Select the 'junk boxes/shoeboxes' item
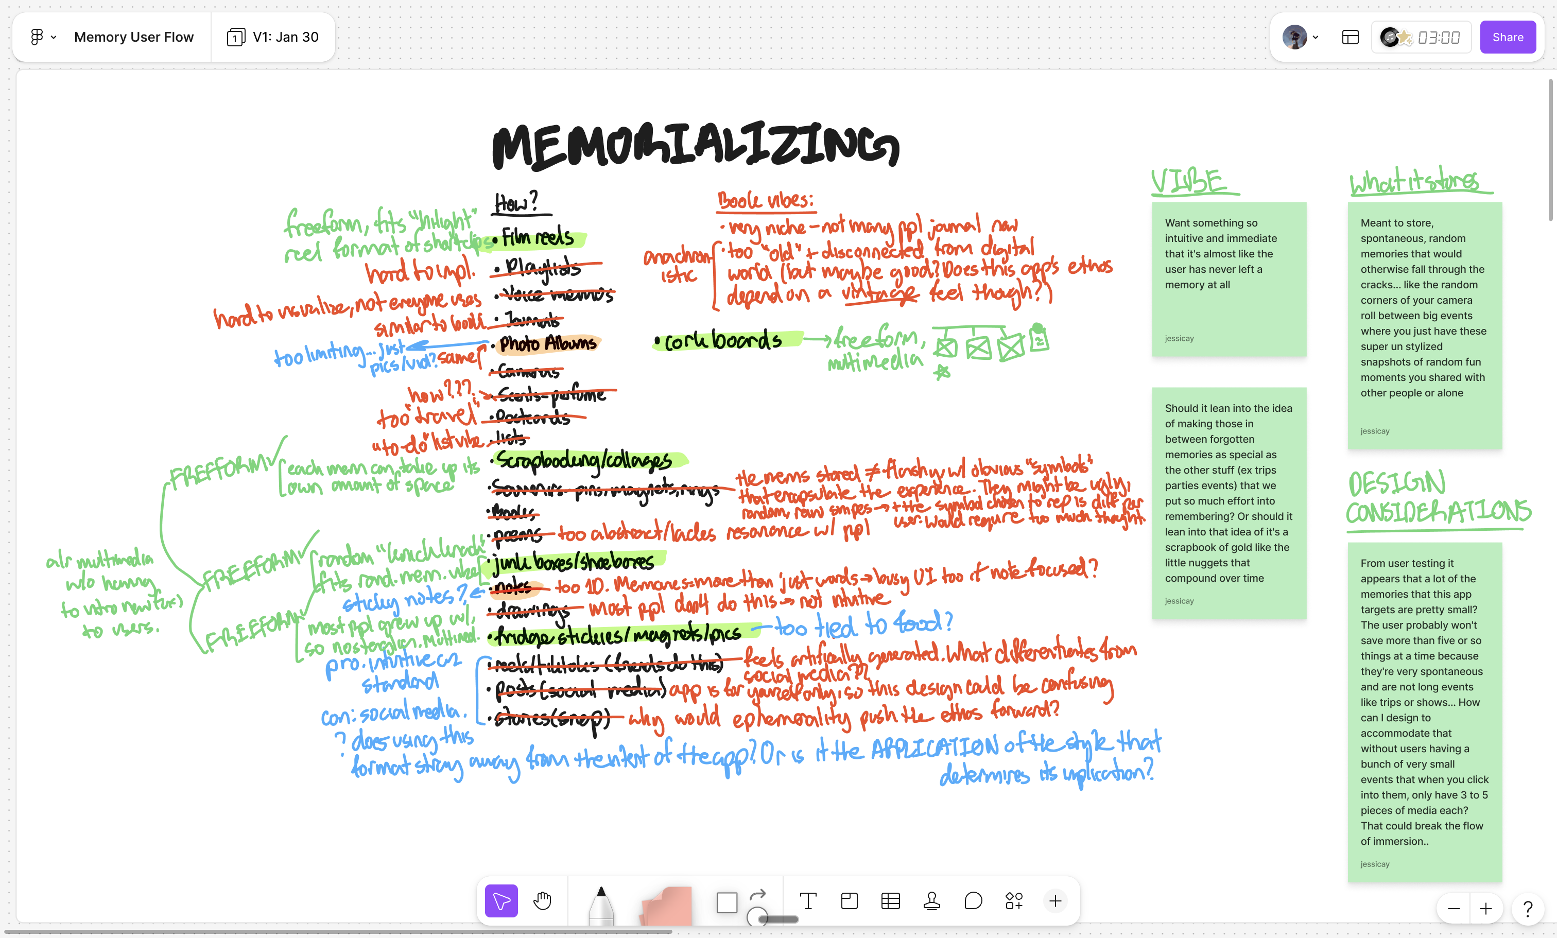1557x938 pixels. [575, 562]
